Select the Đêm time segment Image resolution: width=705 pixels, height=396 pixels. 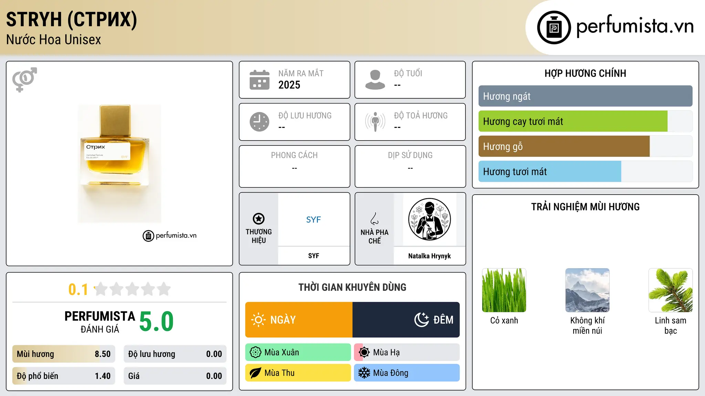pyautogui.click(x=406, y=320)
